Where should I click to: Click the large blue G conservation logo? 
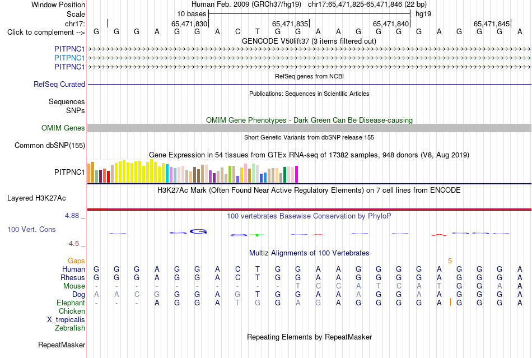pos(198,231)
